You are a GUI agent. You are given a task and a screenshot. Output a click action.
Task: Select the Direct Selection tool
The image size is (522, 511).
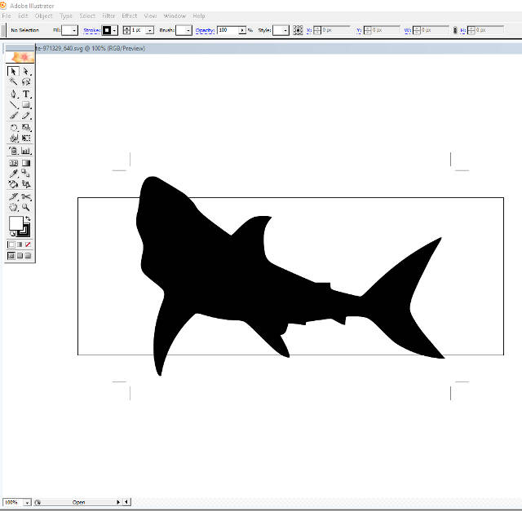click(x=26, y=71)
